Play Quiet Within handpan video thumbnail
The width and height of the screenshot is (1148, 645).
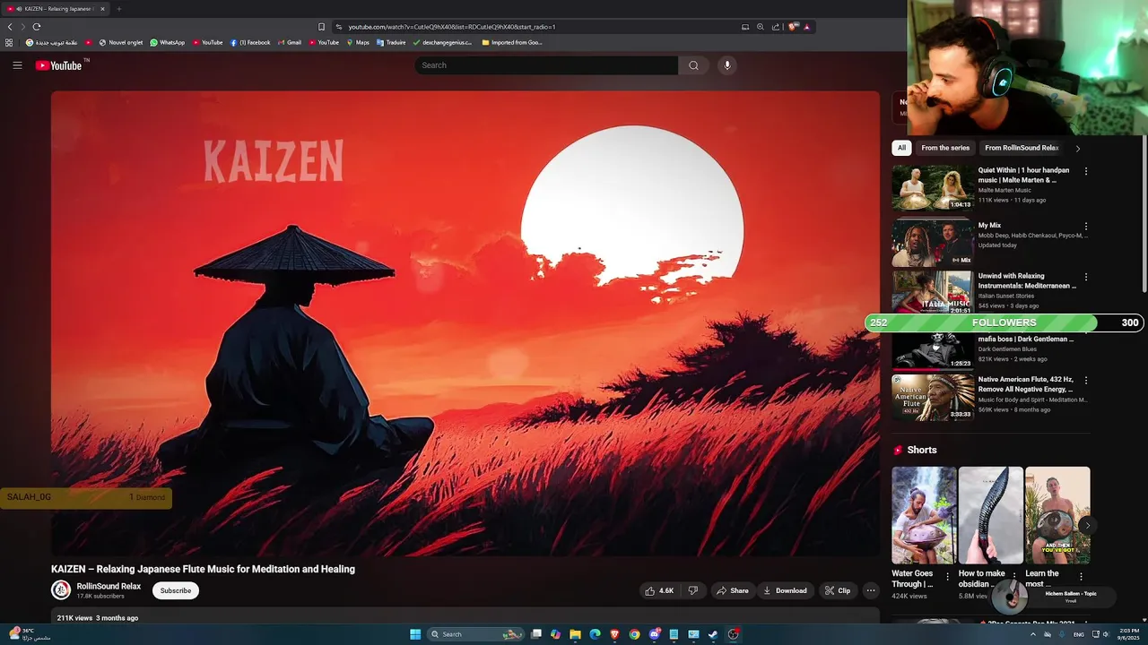pos(932,188)
